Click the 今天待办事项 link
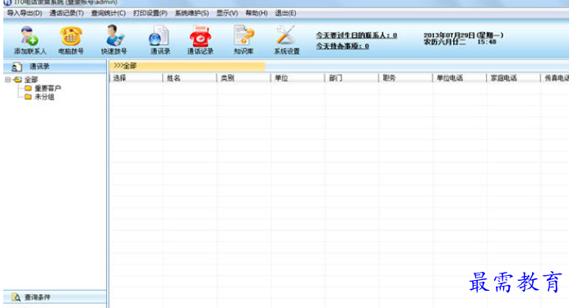Image resolution: width=569 pixels, height=308 pixels. [x=342, y=46]
